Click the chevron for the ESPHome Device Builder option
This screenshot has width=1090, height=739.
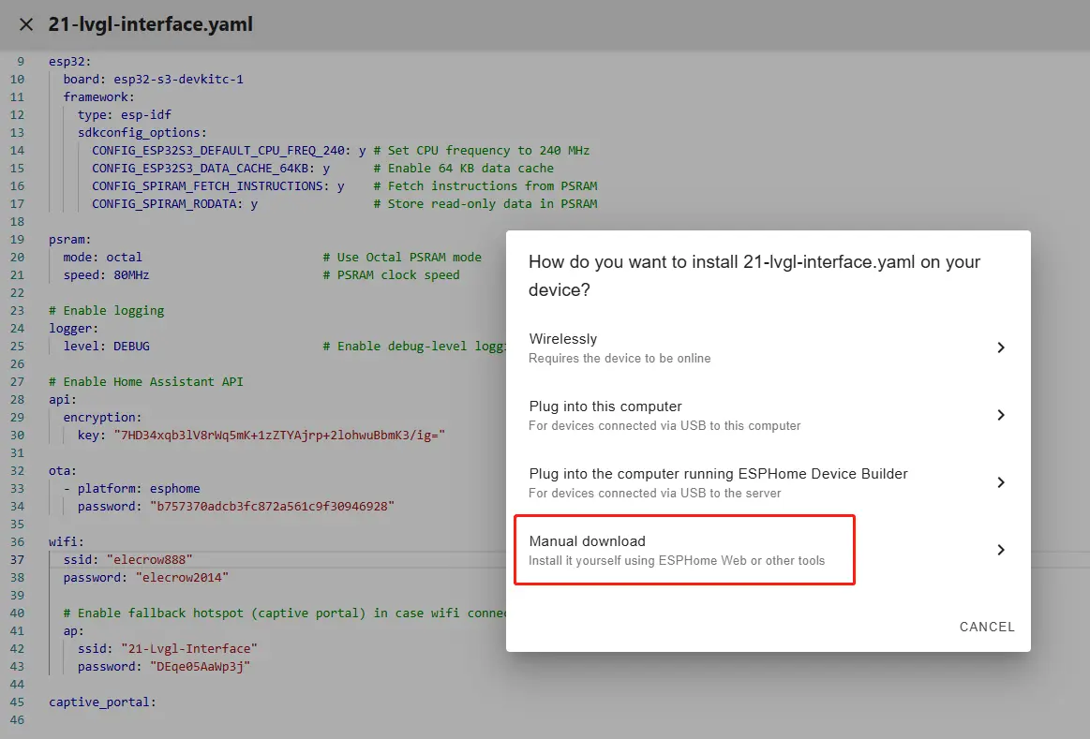point(1000,482)
